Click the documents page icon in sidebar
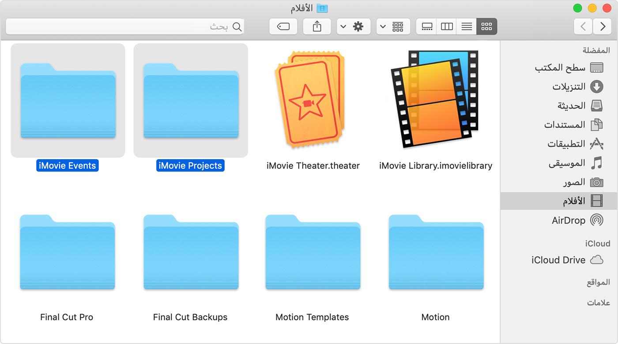 [596, 125]
